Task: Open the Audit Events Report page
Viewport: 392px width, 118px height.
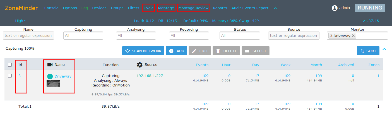Action: (250, 8)
